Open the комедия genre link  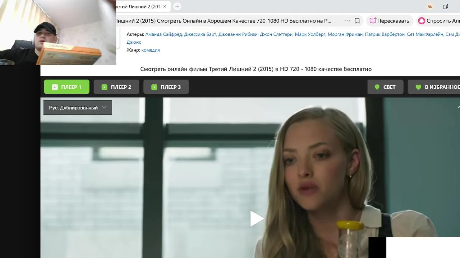(x=151, y=50)
